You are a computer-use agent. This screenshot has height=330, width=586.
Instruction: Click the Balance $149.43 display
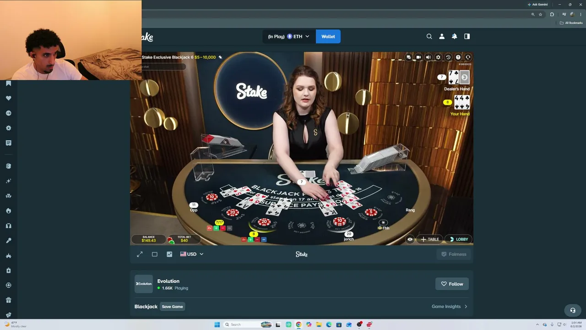[149, 239]
